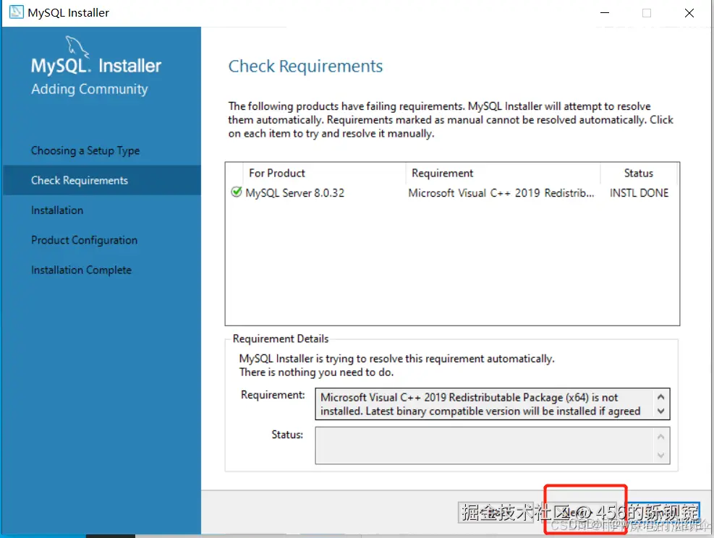The width and height of the screenshot is (714, 538).
Task: Click up arrow of the Status box scrollbar
Action: click(660, 437)
